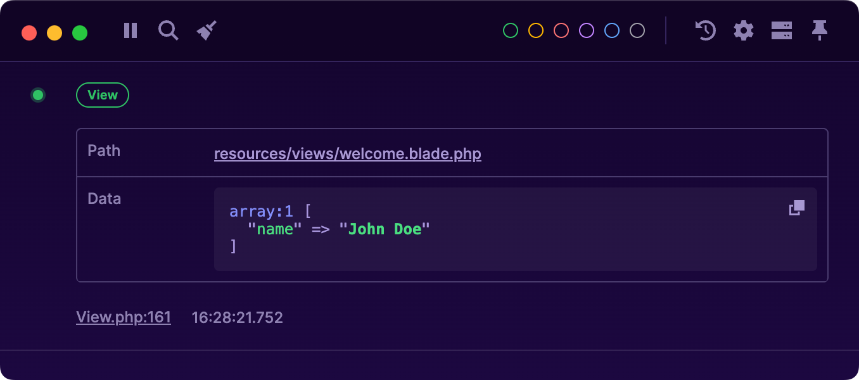Viewport: 859px width, 380px height.
Task: Toggle the green color filter
Action: pyautogui.click(x=510, y=30)
